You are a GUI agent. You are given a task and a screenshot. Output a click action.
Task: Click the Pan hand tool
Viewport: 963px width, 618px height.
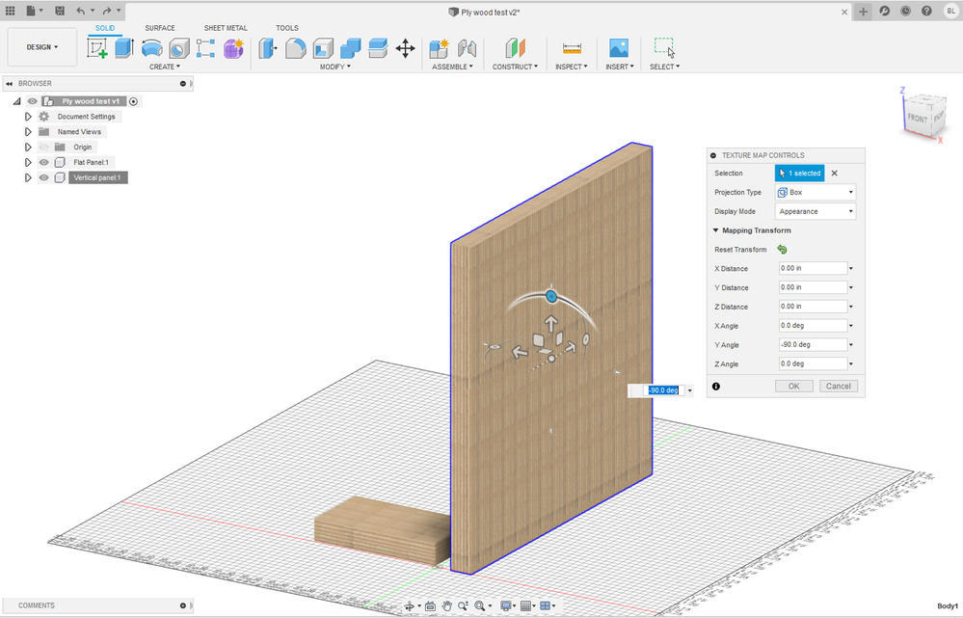pos(446,605)
